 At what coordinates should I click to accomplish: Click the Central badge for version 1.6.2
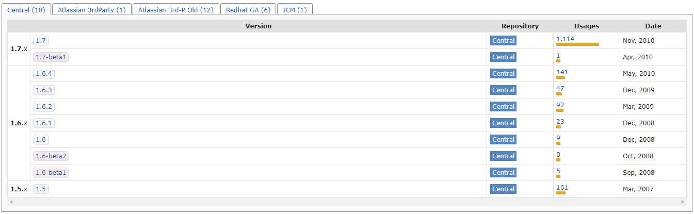tap(503, 107)
